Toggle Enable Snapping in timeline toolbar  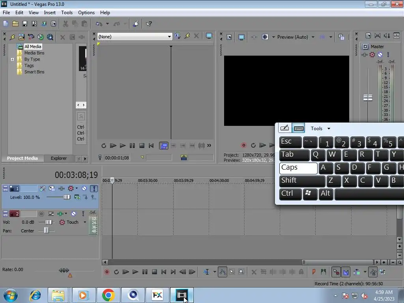point(336,272)
